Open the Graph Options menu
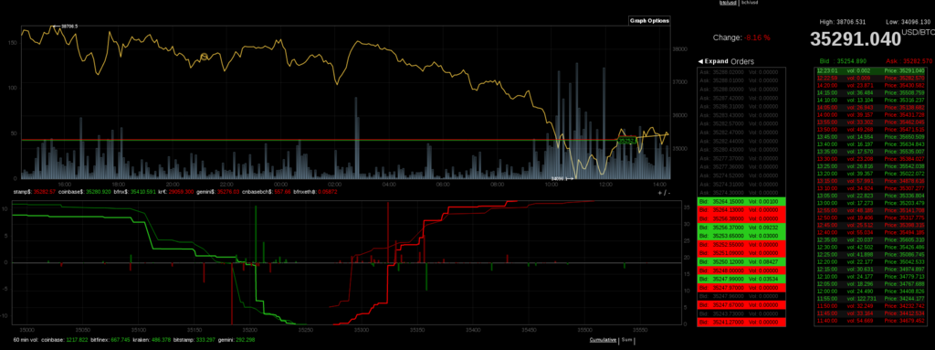The width and height of the screenshot is (935, 350). coord(649,21)
